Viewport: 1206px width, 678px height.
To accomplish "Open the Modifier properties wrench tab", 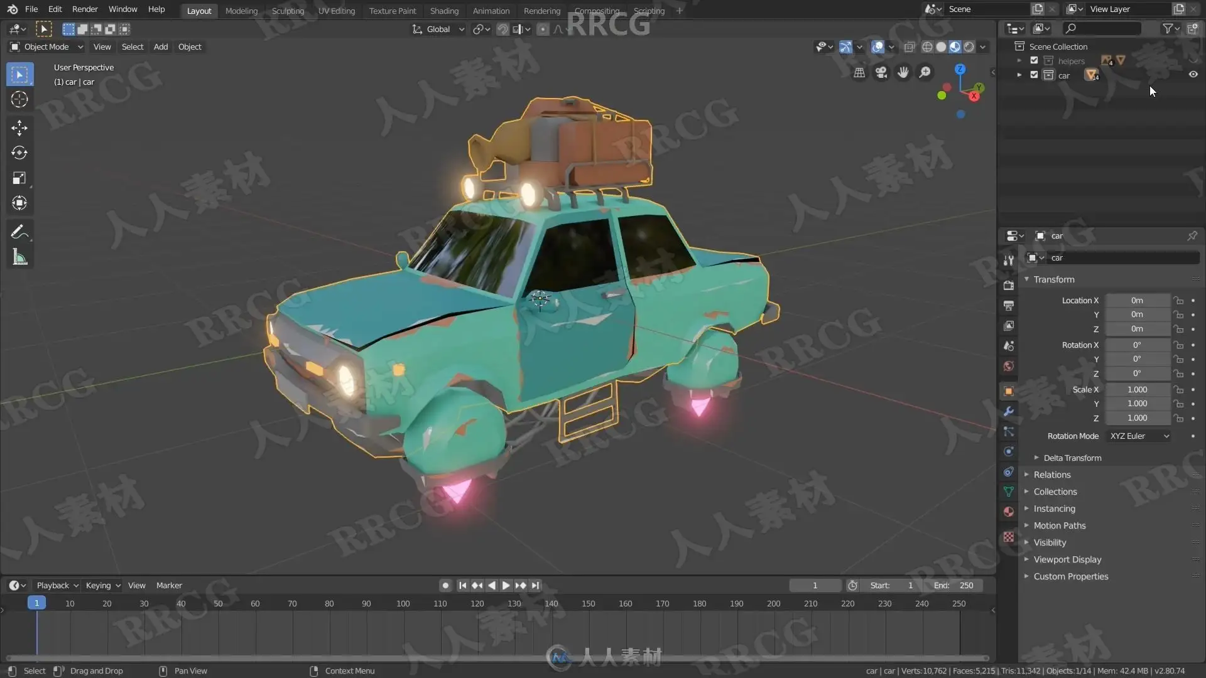I will (x=1009, y=411).
